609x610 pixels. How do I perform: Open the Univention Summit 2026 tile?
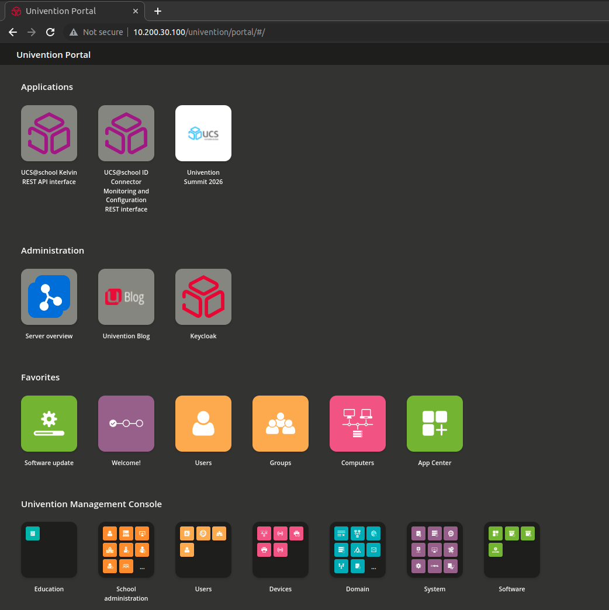[x=203, y=133]
